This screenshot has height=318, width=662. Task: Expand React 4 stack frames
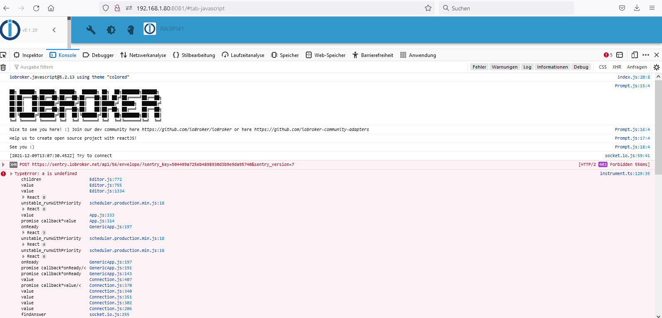24,244
